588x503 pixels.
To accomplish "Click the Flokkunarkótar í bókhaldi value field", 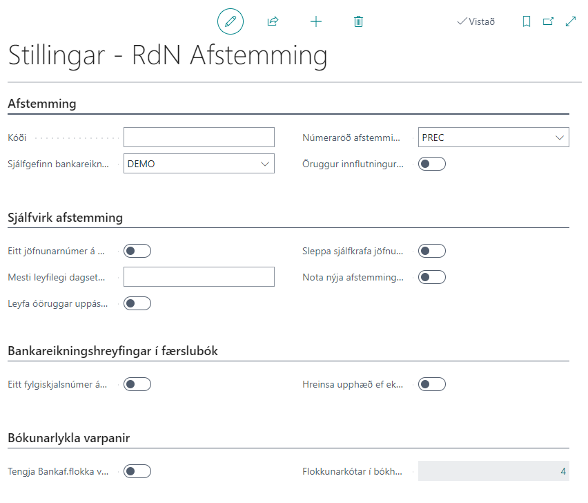I will (493, 471).
